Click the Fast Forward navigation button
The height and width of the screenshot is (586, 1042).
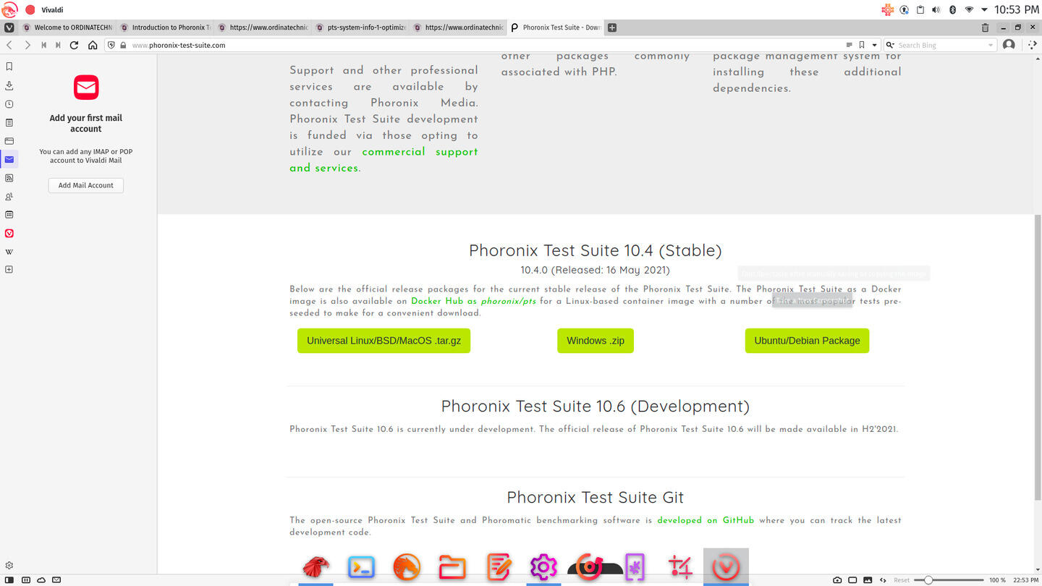pyautogui.click(x=58, y=45)
